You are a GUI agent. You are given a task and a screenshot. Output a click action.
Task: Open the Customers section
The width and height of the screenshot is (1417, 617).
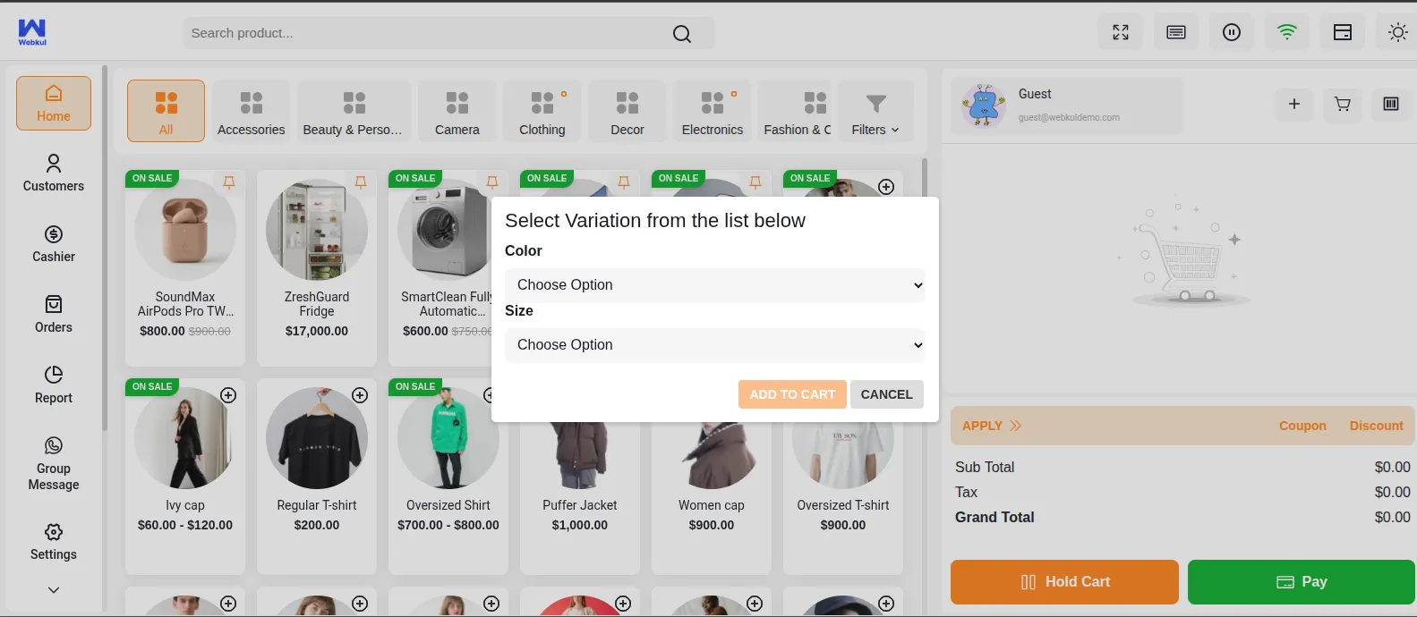click(x=54, y=173)
